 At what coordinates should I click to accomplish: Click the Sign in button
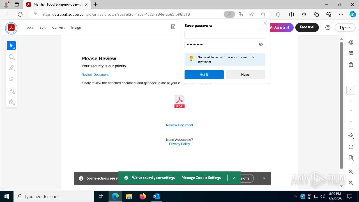click(345, 27)
